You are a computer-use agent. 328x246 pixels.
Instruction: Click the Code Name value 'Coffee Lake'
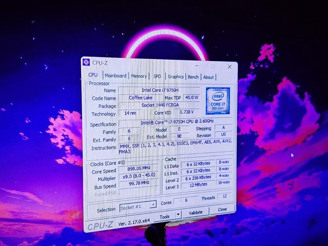pyautogui.click(x=141, y=98)
